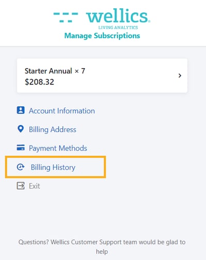This screenshot has width=206, height=260.
Task: Click the Billing Address location pin icon
Action: pyautogui.click(x=21, y=129)
